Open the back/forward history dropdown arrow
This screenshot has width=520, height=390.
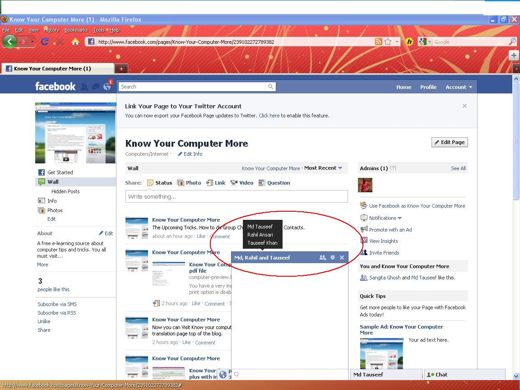(32, 42)
